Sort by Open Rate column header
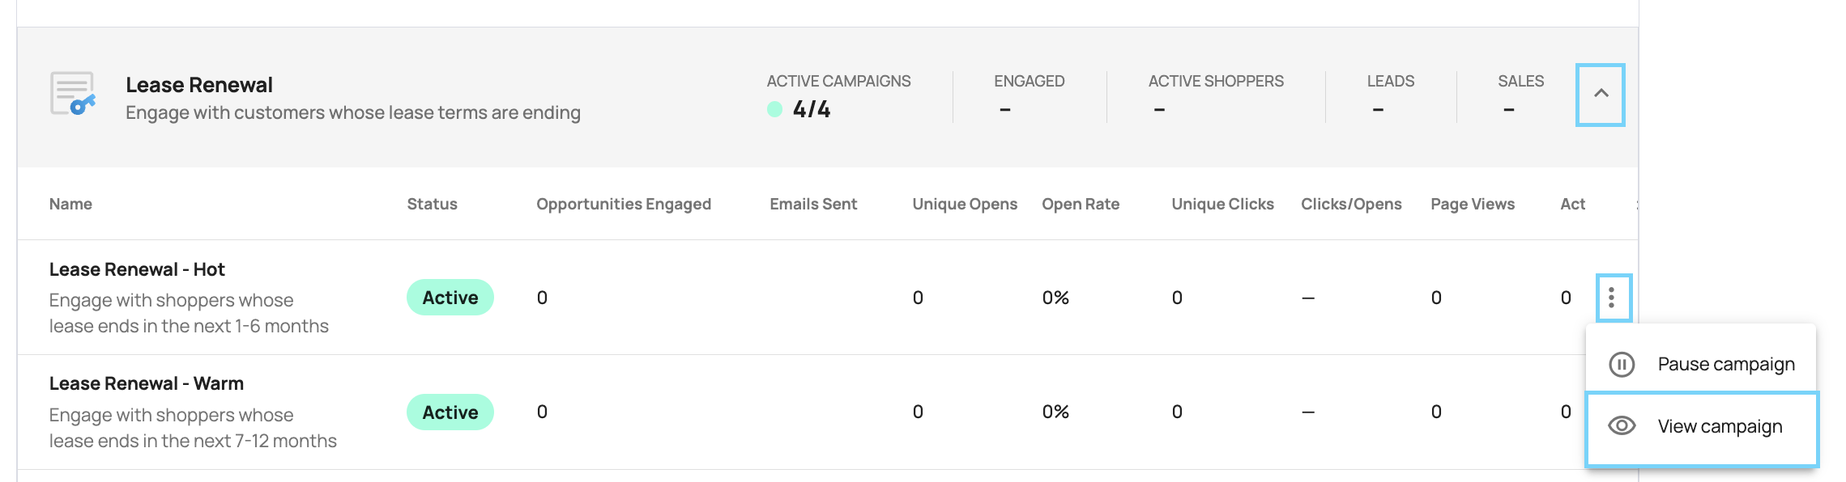This screenshot has height=482, width=1846. pos(1081,205)
